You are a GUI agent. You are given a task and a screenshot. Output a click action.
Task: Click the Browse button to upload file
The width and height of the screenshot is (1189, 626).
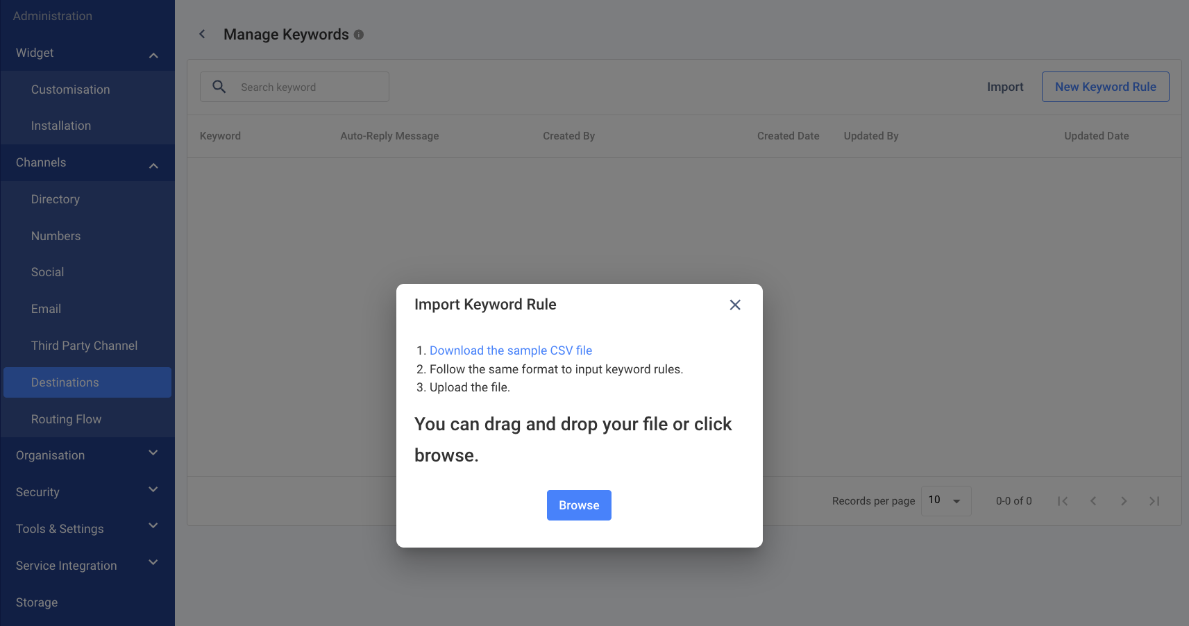pos(579,505)
